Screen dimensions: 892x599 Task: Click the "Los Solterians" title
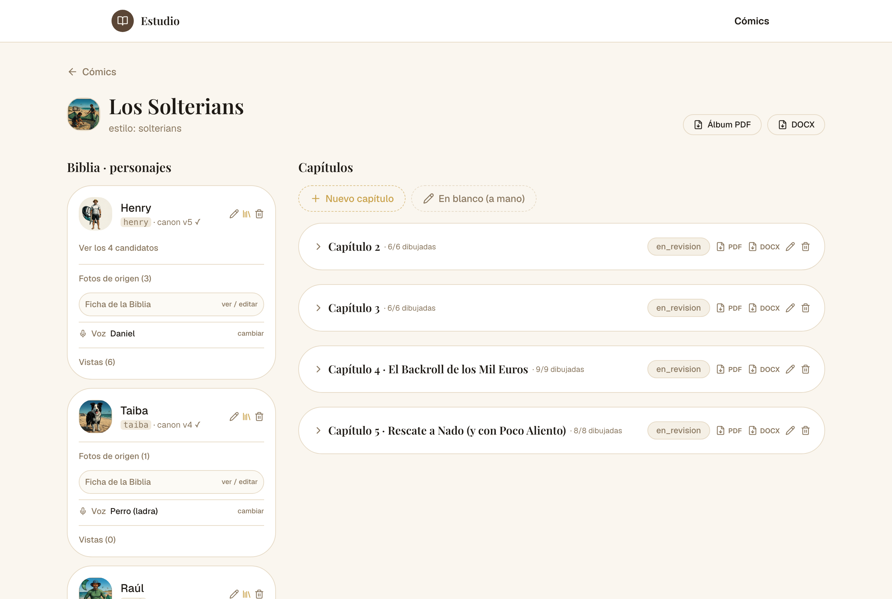(x=176, y=107)
